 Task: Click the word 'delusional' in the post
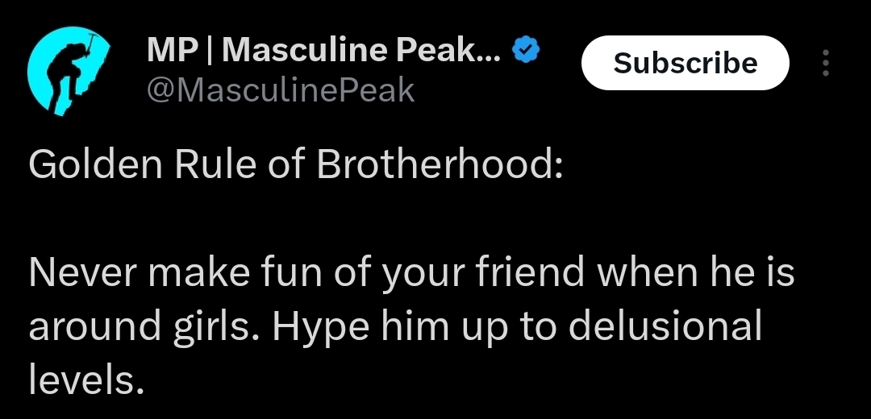pos(665,326)
